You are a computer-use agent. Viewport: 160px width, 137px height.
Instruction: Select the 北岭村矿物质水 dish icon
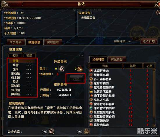[x=91, y=108]
